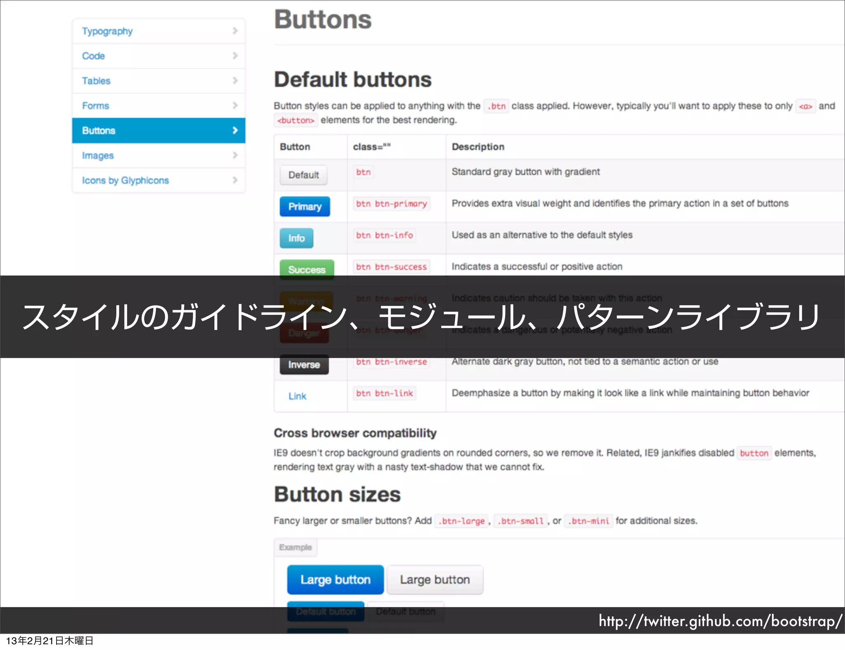
Task: Open the Code section in sidebar
Action: pyautogui.click(x=158, y=56)
